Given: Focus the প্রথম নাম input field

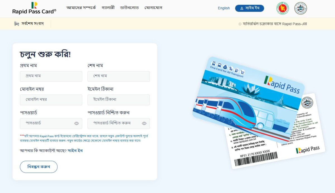Looking at the screenshot, I should click(x=51, y=76).
